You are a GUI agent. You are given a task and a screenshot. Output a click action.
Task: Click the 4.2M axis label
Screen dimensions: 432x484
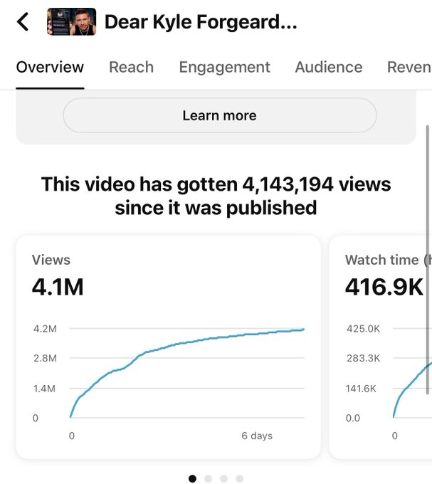pos(45,329)
